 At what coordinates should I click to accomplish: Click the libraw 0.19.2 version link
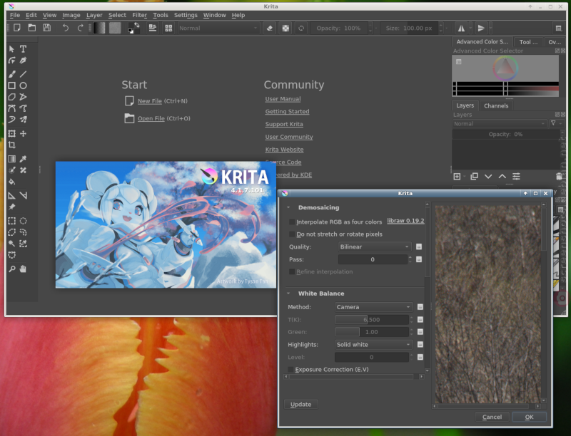coord(405,221)
